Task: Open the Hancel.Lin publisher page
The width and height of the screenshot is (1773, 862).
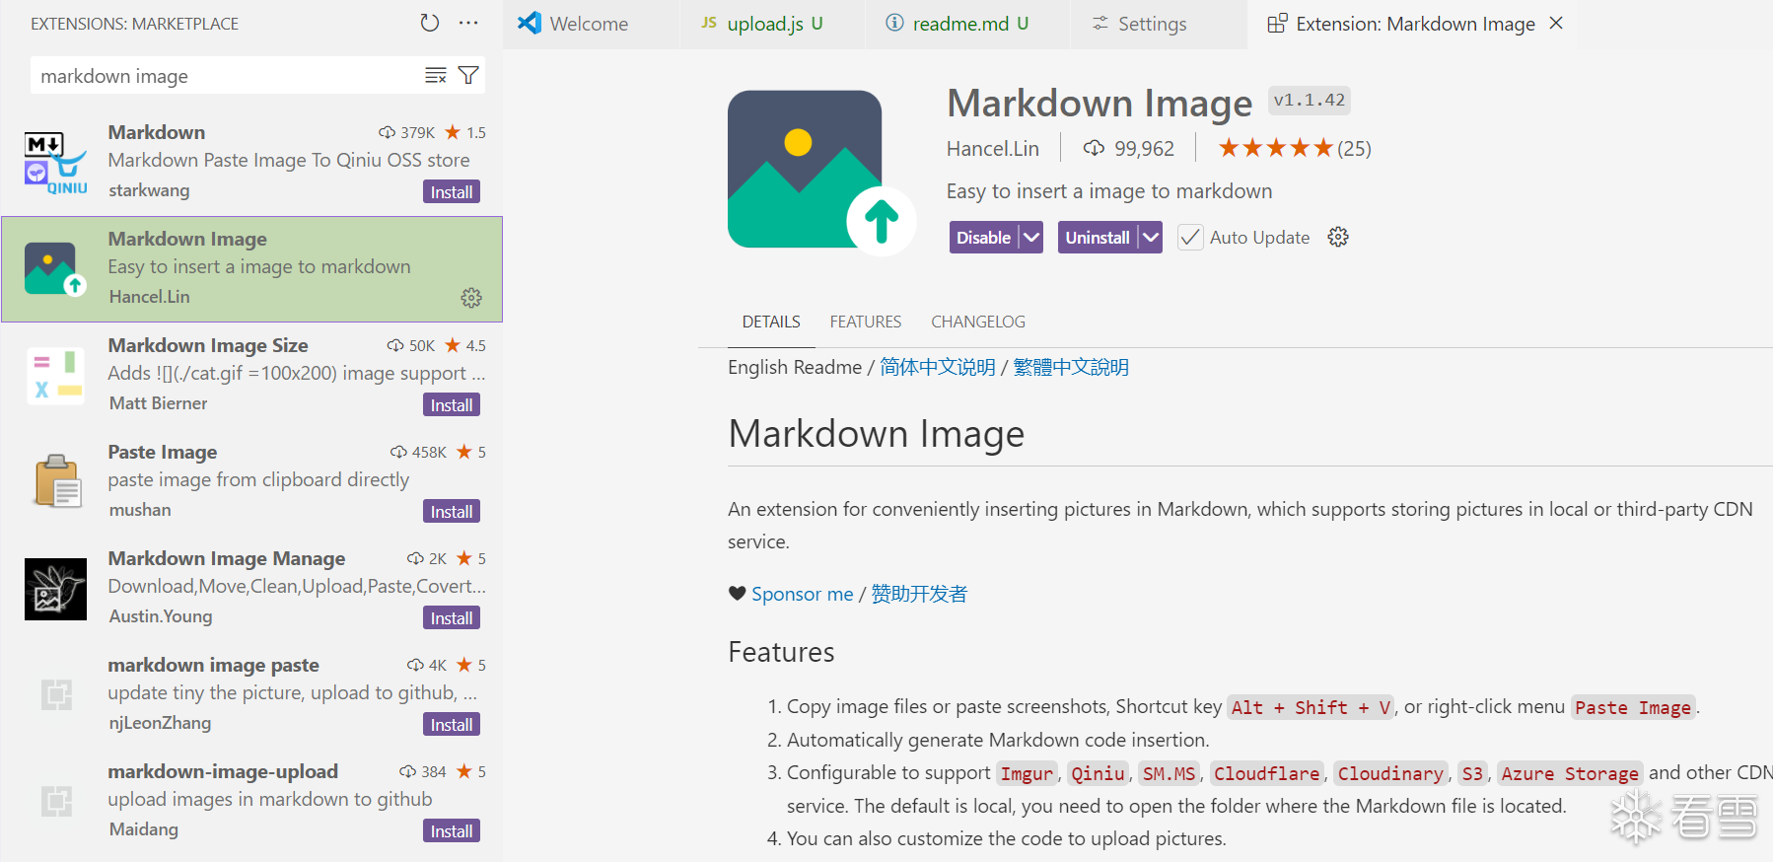Action: tap(993, 148)
